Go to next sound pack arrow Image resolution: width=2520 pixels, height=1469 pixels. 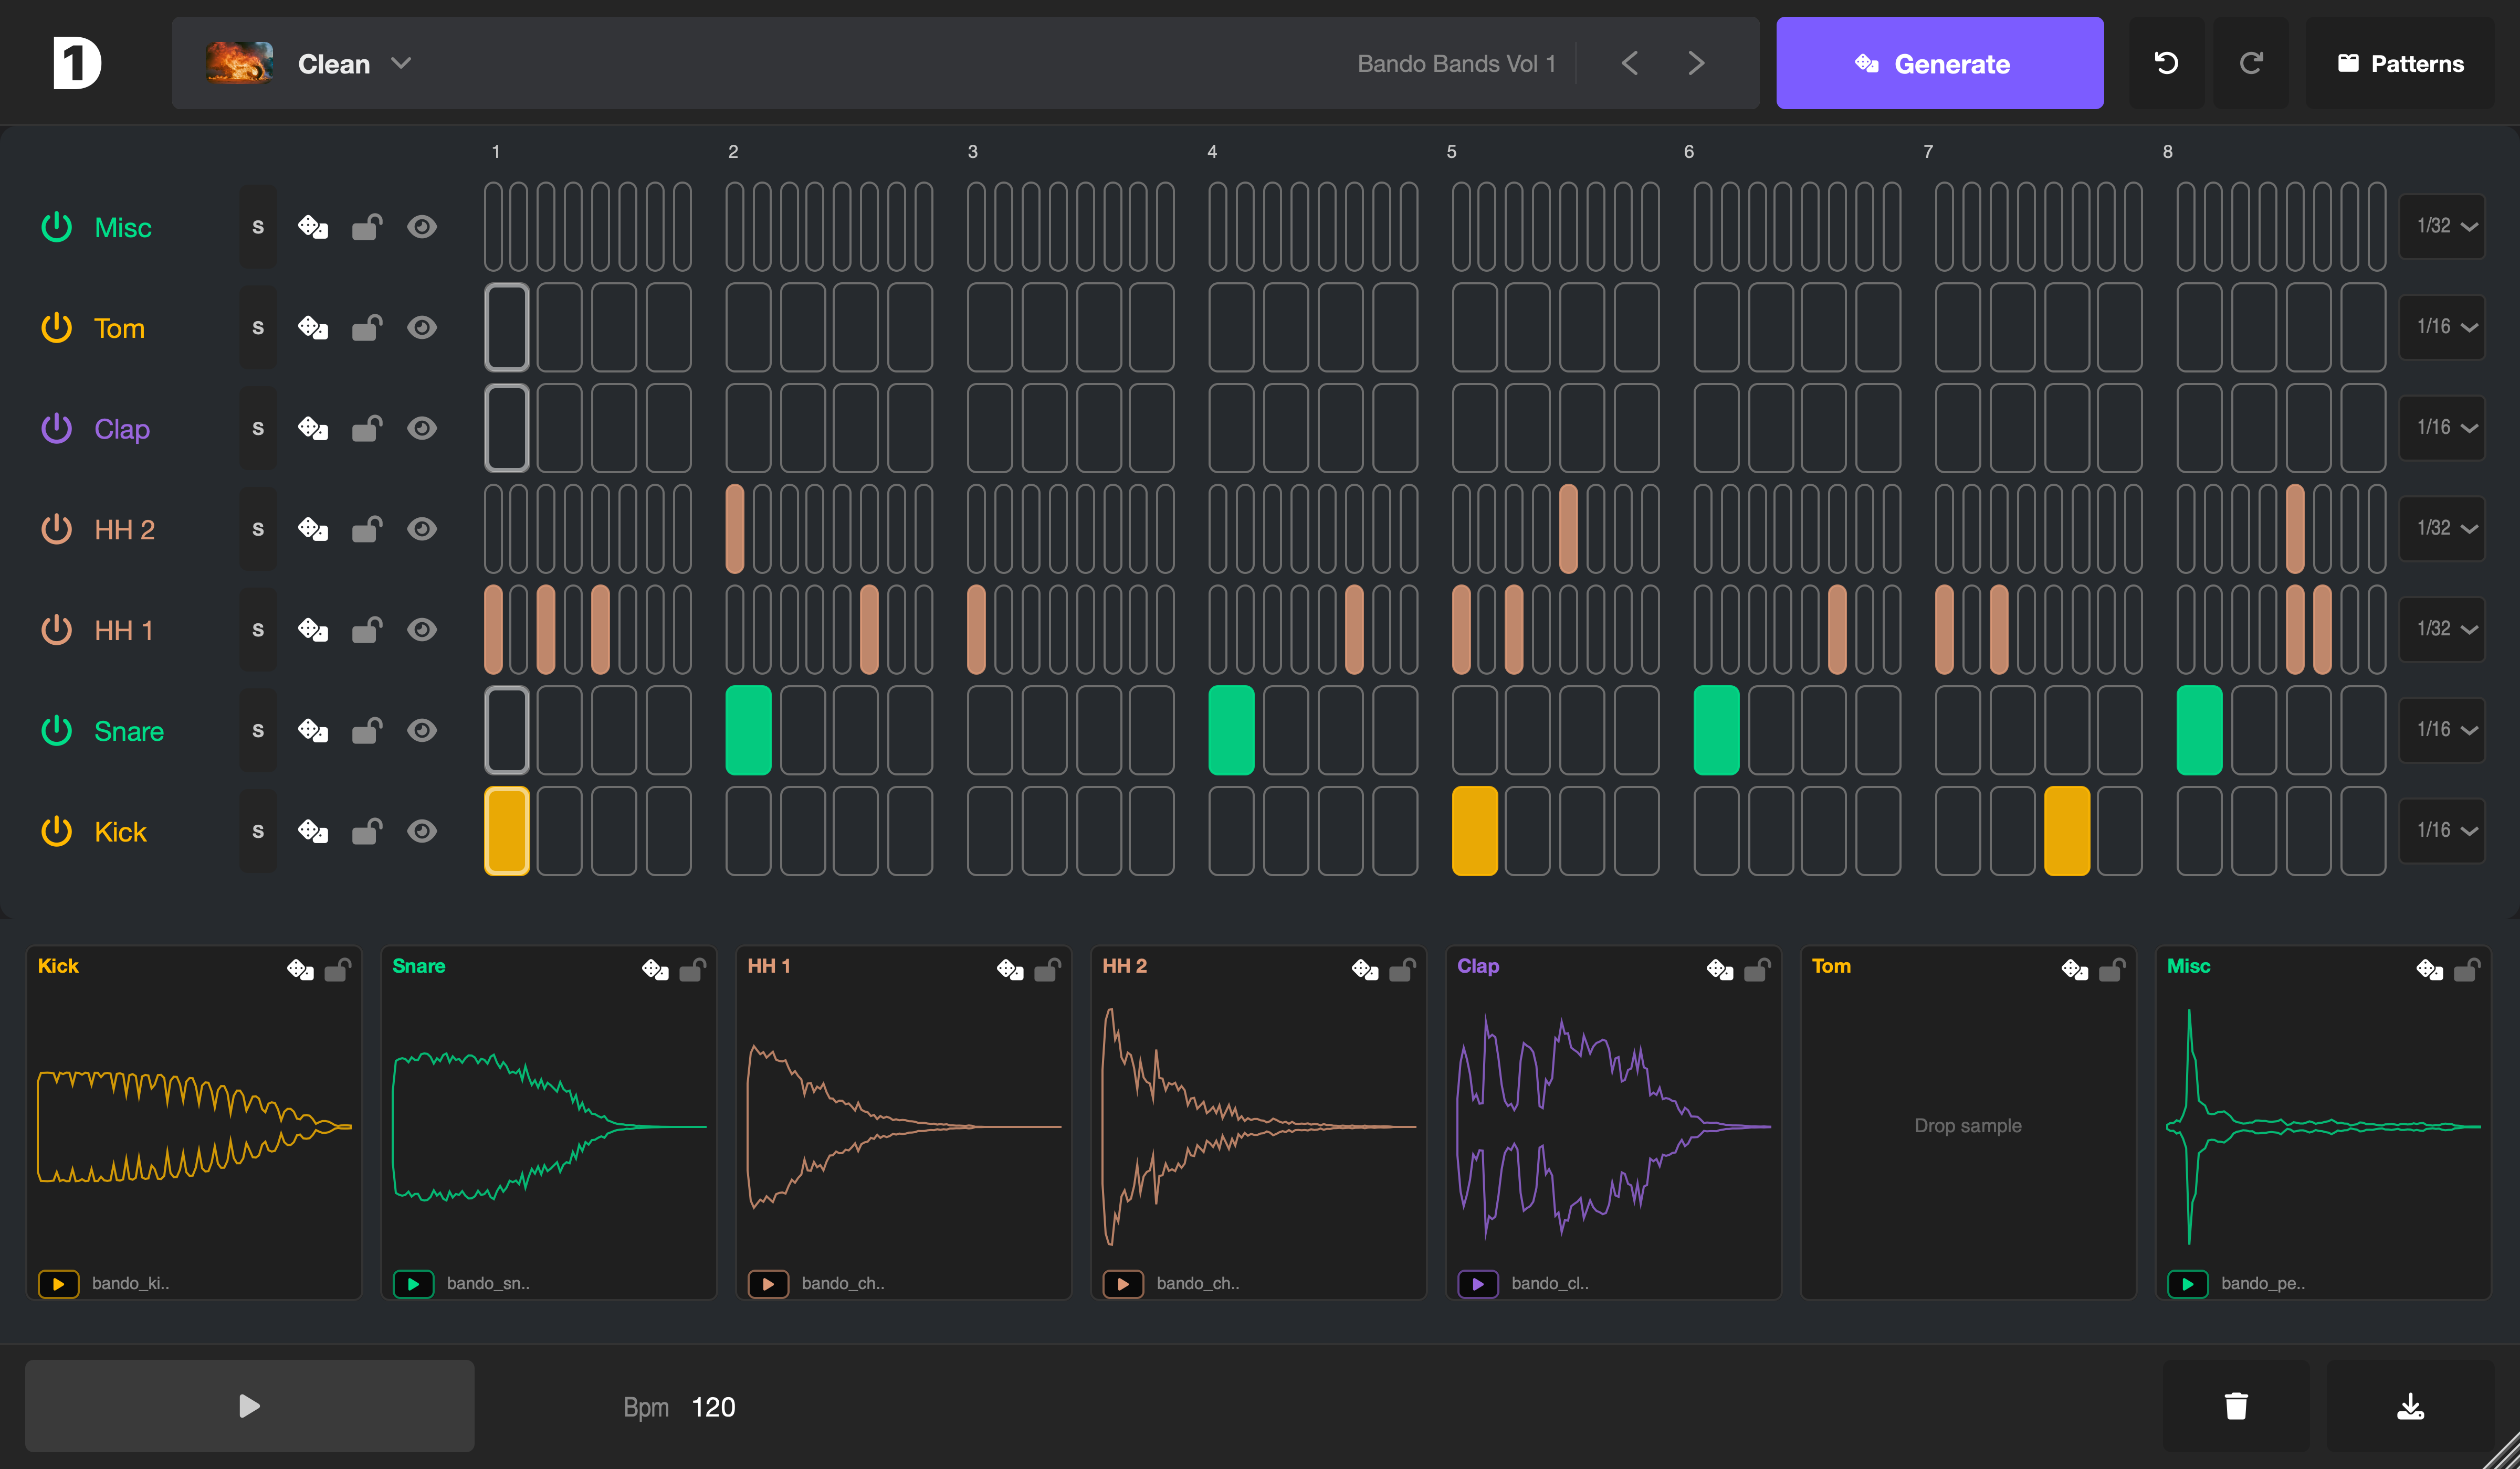1696,63
